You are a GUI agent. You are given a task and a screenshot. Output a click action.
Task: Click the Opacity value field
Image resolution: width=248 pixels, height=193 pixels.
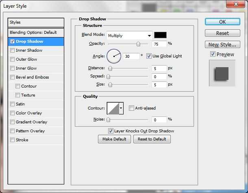[x=159, y=44]
